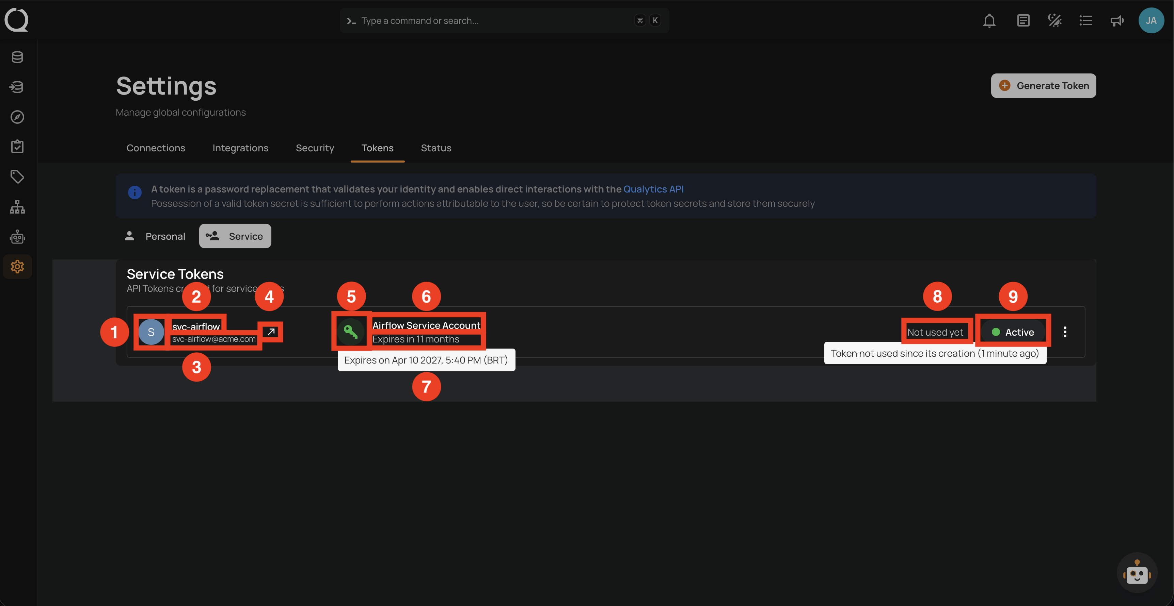Screen dimensions: 1174x606
Task: Click the svc-airflow service user name
Action: pos(196,326)
